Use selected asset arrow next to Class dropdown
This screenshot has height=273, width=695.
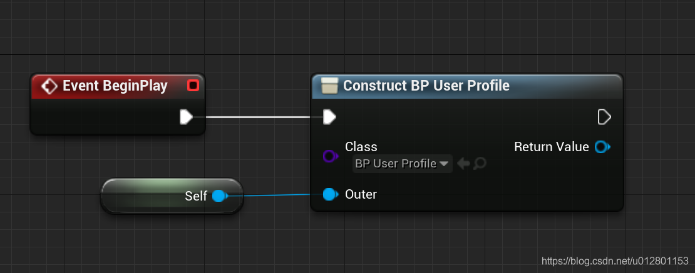pyautogui.click(x=463, y=164)
